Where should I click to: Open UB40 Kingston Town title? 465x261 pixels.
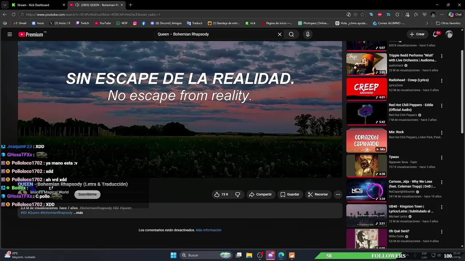411,209
